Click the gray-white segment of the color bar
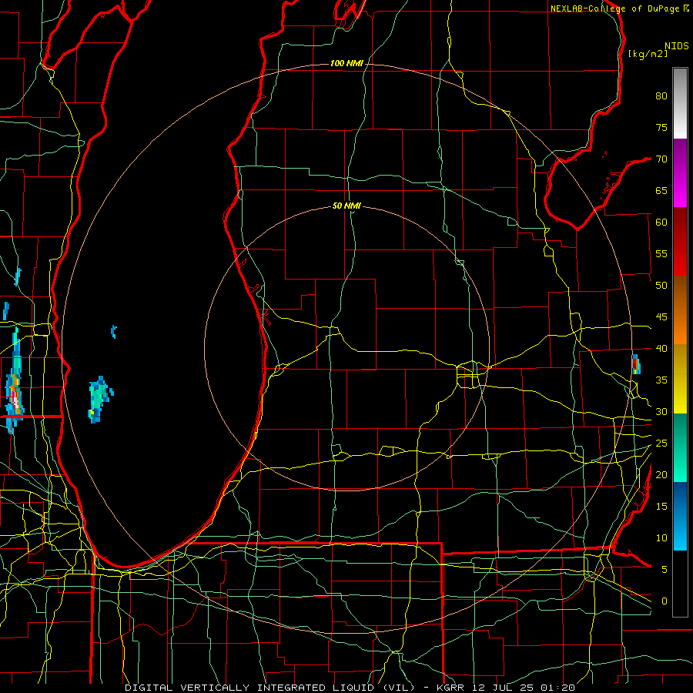693x693 pixels. [x=680, y=103]
